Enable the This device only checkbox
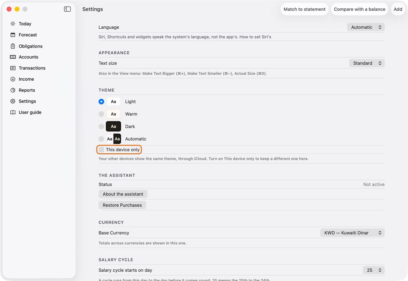This screenshot has width=408, height=281. [x=101, y=150]
